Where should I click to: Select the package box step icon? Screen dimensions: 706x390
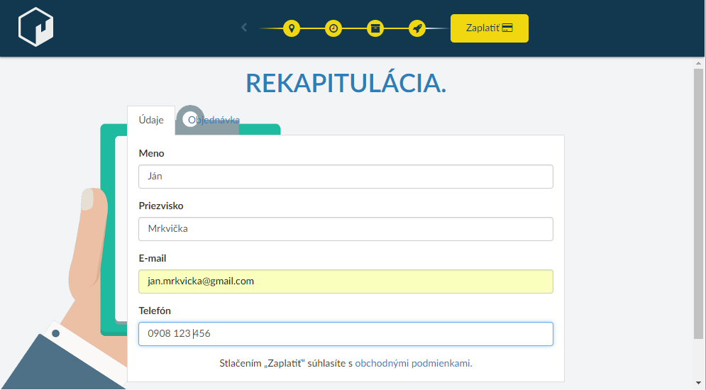click(375, 28)
